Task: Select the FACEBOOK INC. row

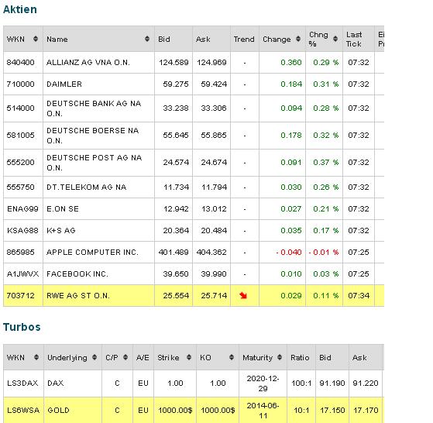Action: coord(194,274)
